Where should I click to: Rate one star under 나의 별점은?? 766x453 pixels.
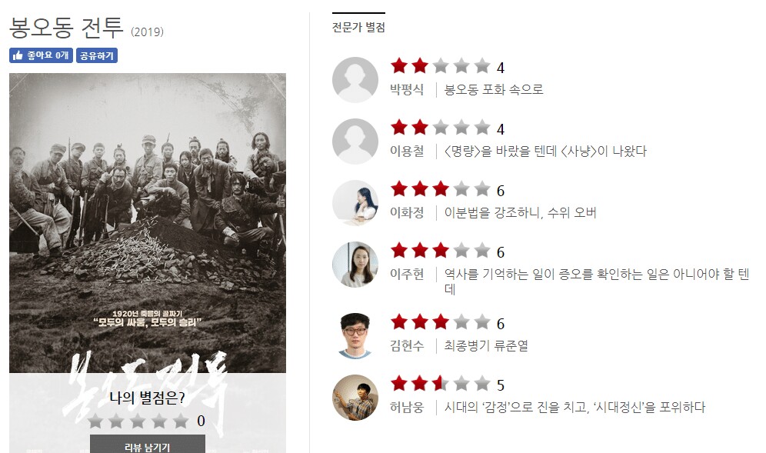tap(95, 421)
